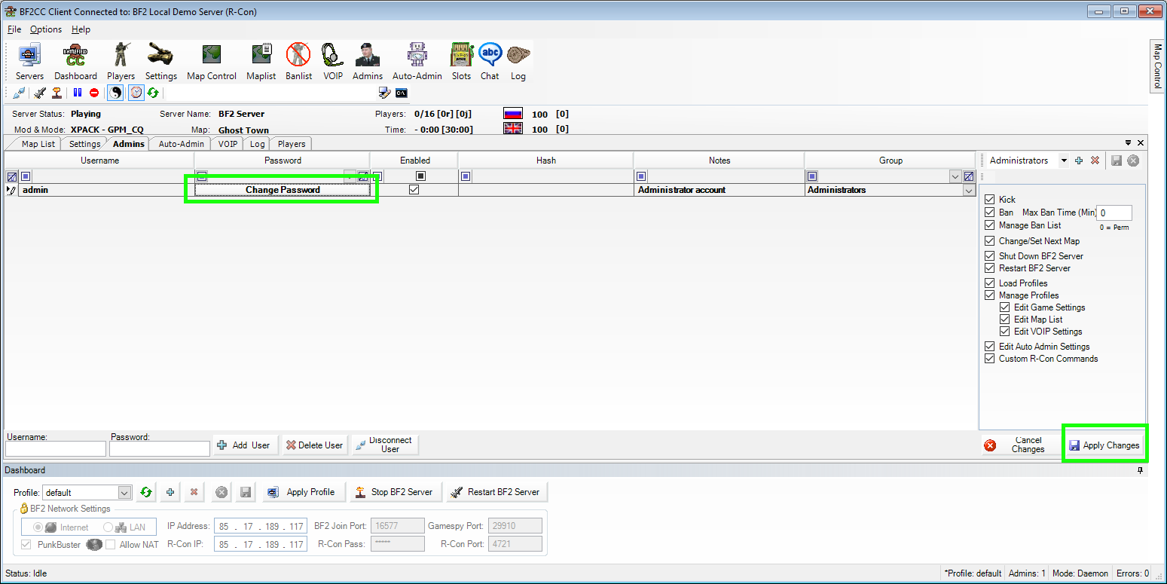The width and height of the screenshot is (1167, 584).
Task: Open the Admins officer icon in toolbar
Action: [x=368, y=62]
